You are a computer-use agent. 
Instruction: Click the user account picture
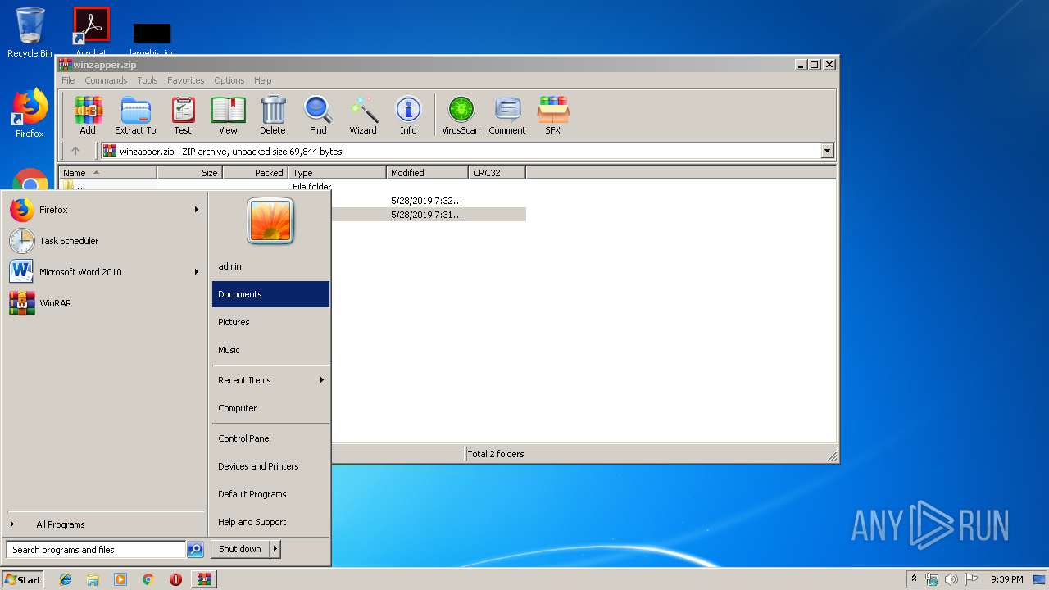click(270, 221)
